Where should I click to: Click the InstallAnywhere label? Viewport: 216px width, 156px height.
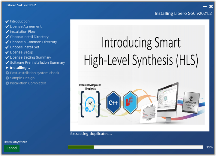[16, 142]
